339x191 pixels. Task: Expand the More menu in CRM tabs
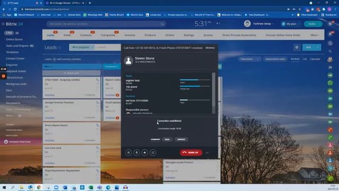(315, 35)
